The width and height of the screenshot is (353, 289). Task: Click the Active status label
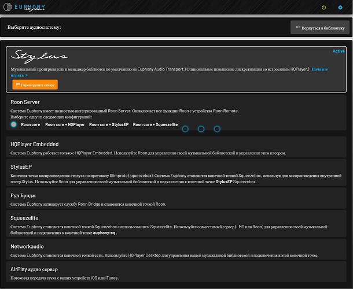click(x=339, y=51)
